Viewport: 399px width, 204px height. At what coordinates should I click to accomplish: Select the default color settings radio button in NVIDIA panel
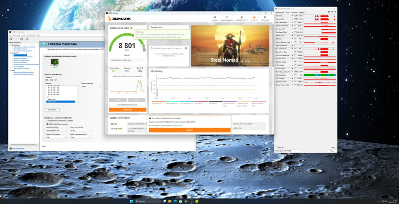(x=47, y=121)
